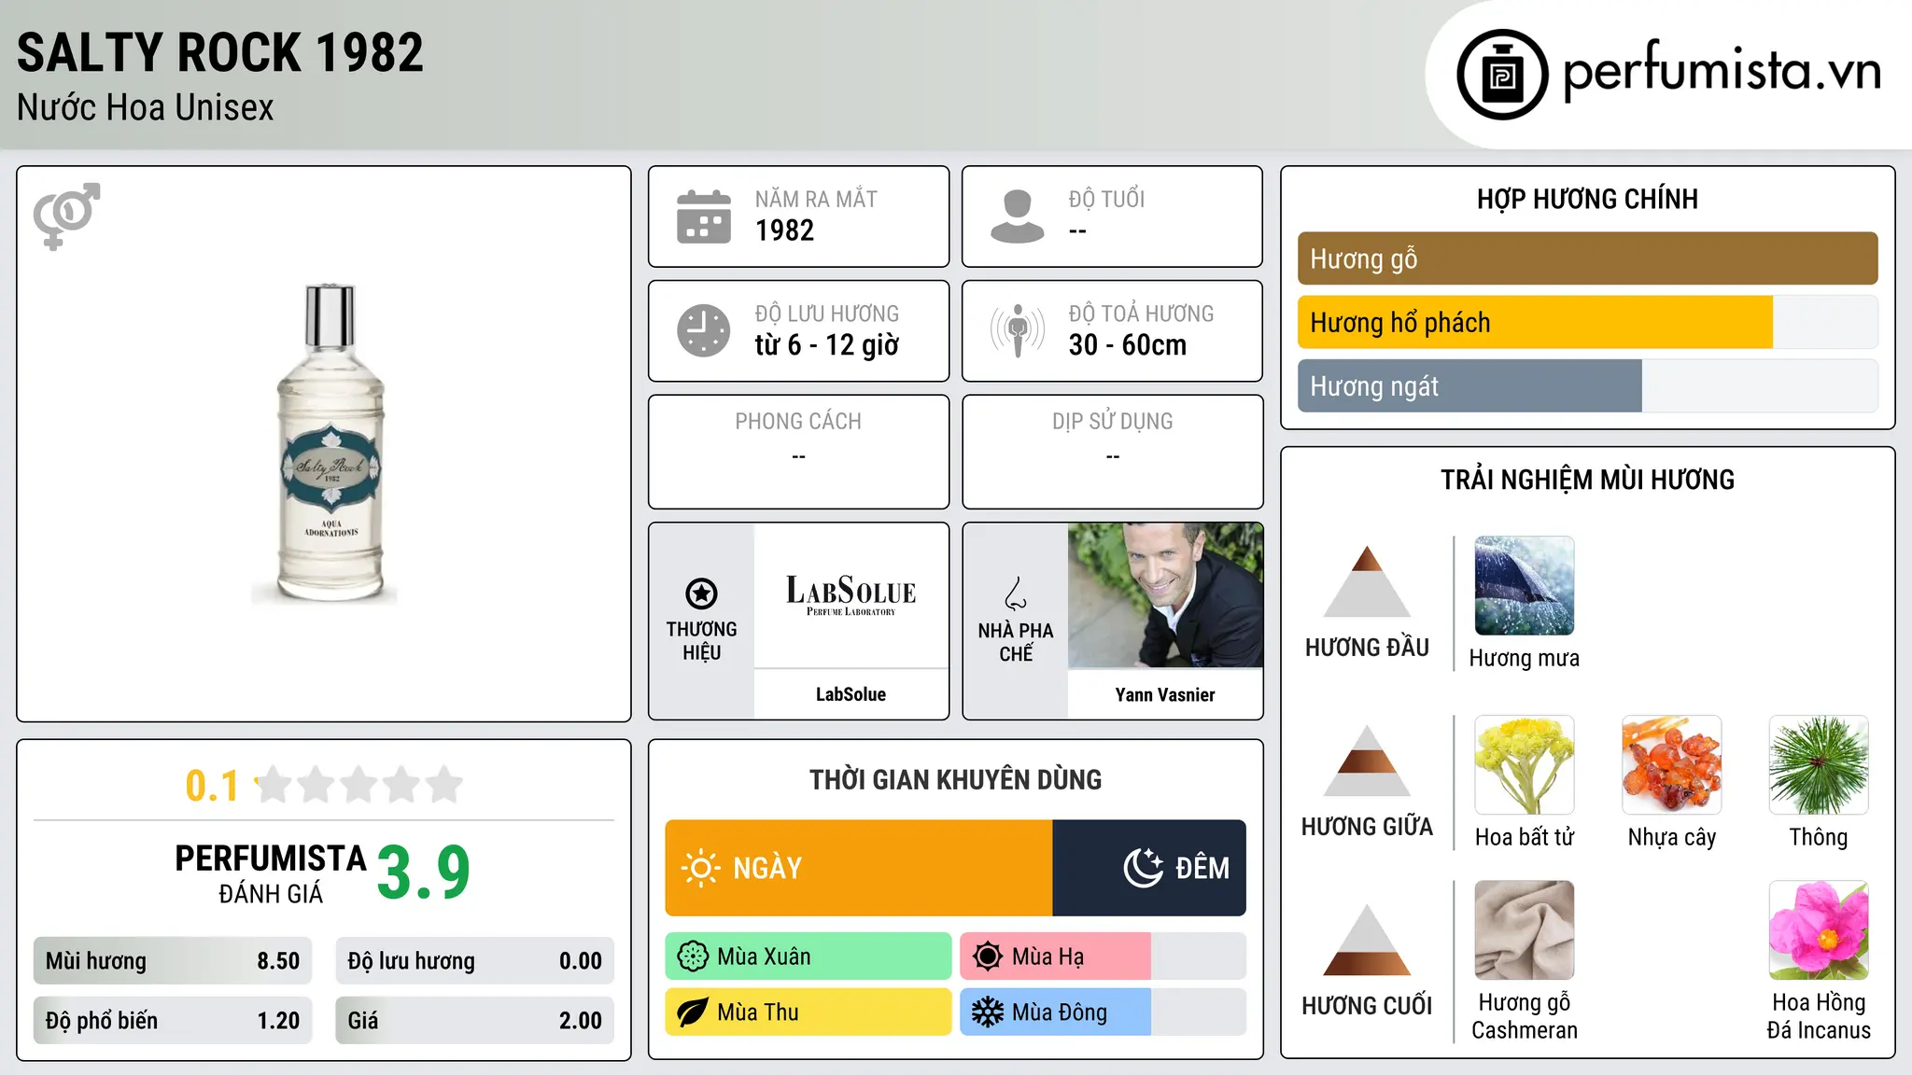This screenshot has width=1912, height=1075.
Task: Click the Thời gian khuyên dùng heading
Action: (x=956, y=780)
